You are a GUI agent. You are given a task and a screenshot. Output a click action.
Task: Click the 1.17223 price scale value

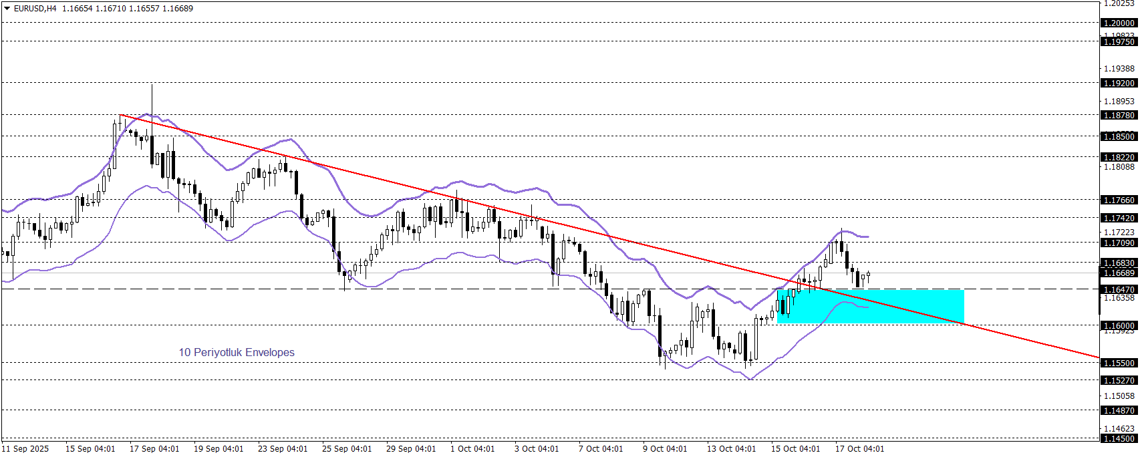[1119, 232]
